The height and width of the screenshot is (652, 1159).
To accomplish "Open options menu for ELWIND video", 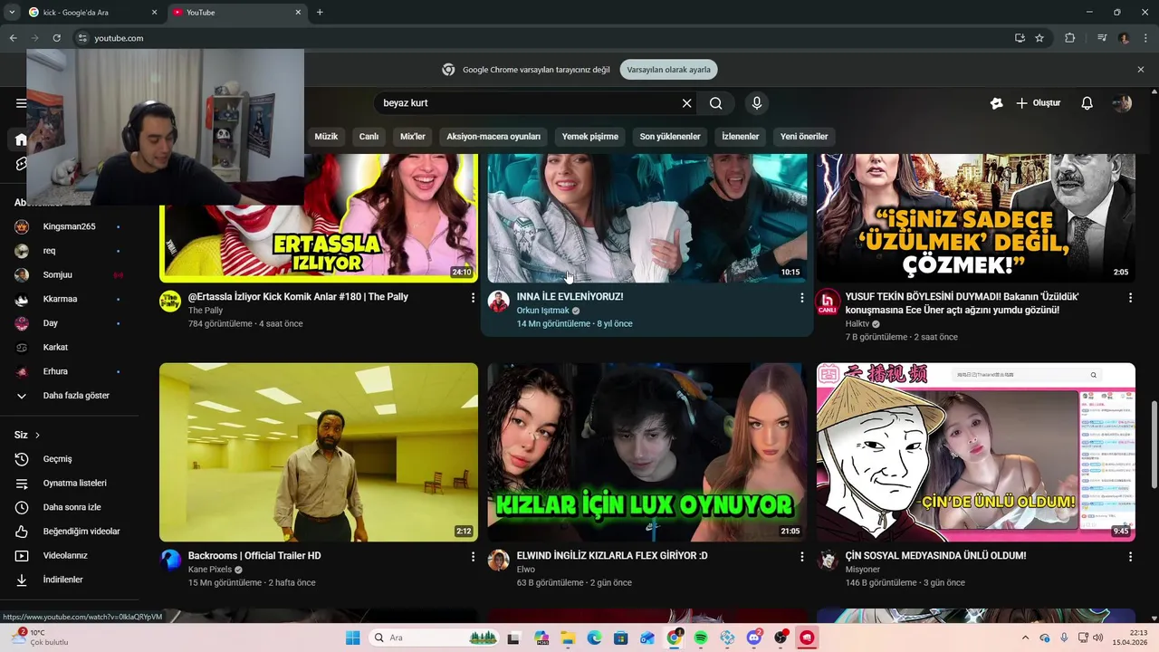I will (x=801, y=556).
